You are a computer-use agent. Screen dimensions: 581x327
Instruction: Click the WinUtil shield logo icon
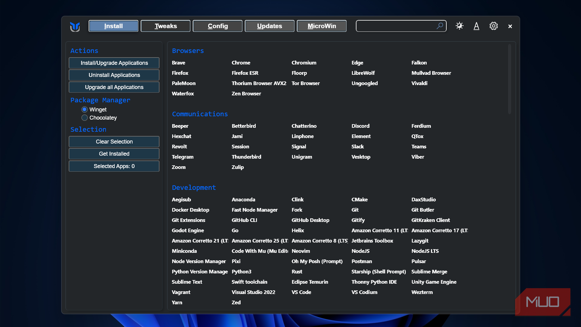coord(75,26)
